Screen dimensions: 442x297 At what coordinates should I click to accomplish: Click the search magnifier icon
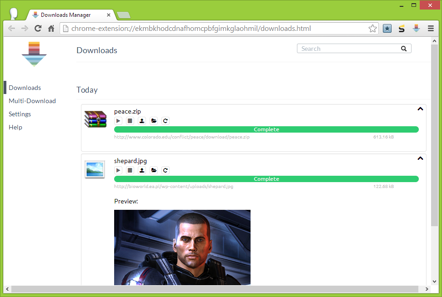[x=404, y=49]
